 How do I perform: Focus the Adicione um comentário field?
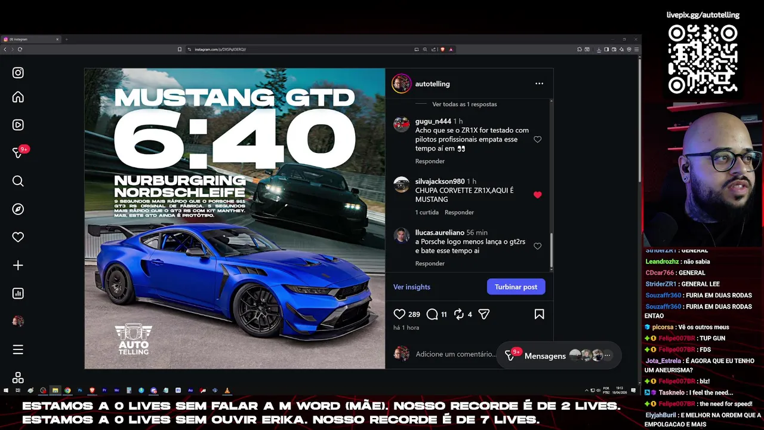456,354
